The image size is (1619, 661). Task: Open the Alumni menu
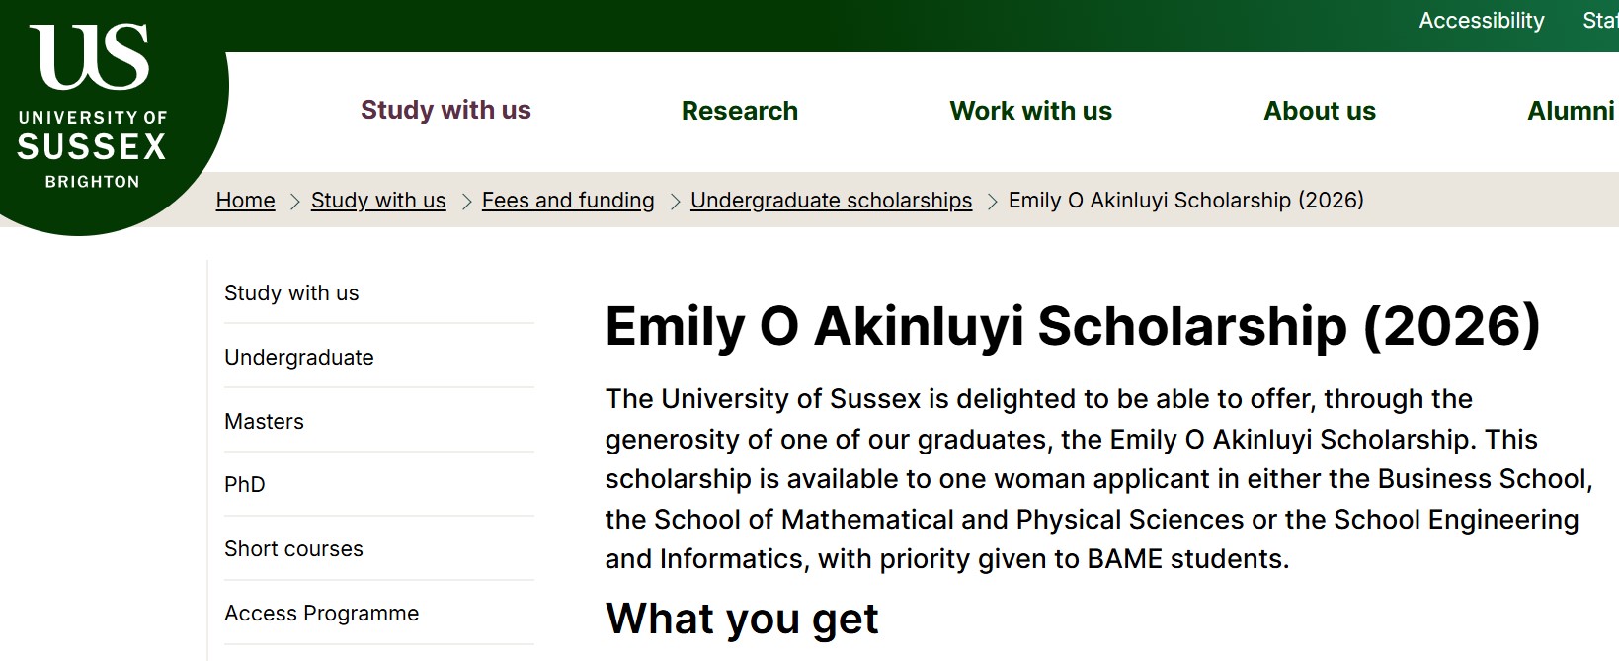point(1571,111)
